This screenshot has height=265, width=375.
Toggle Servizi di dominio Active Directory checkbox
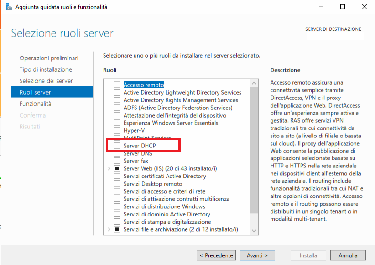point(117,214)
